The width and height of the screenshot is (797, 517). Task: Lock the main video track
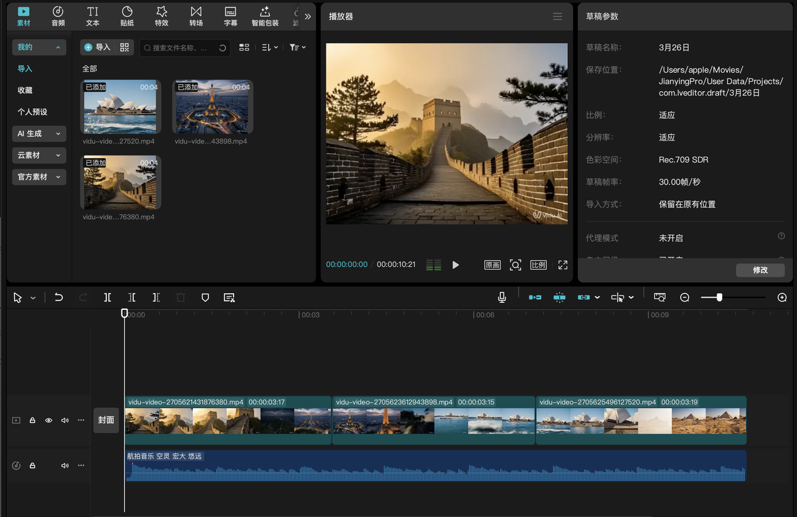click(32, 421)
